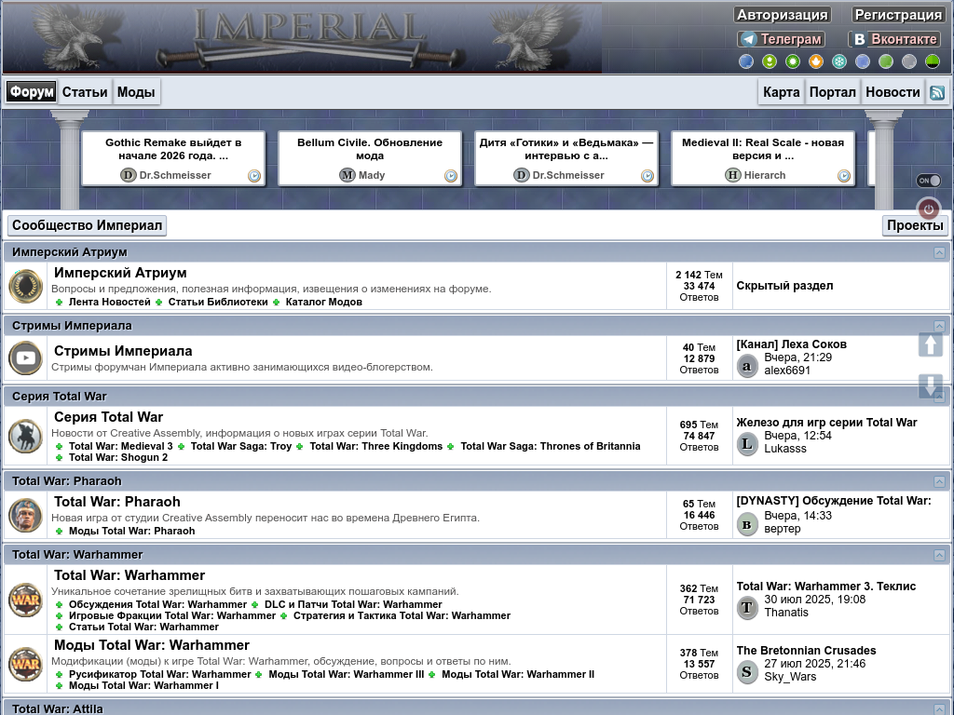Collapse the Total War: Warhammer category
This screenshot has height=715, width=954.
point(939,555)
